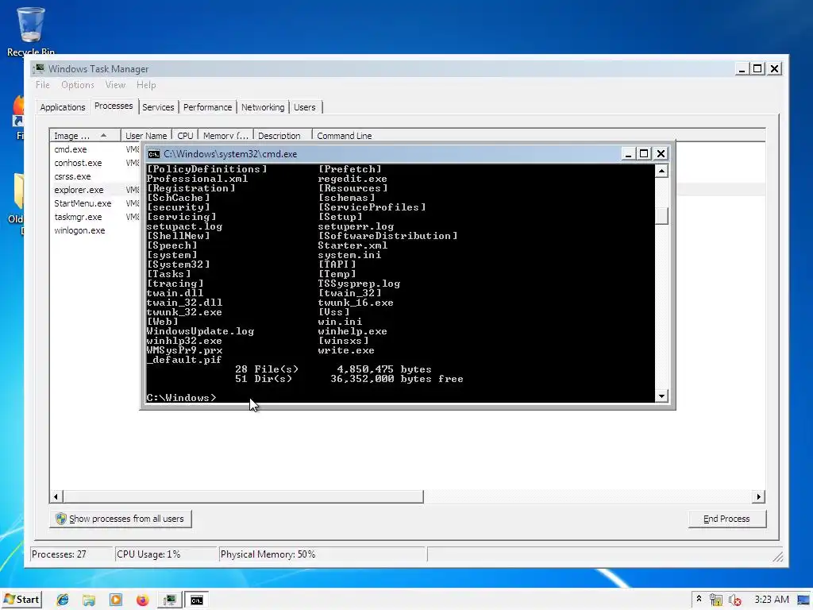Switch to the Processes tab
813x610 pixels.
click(114, 106)
